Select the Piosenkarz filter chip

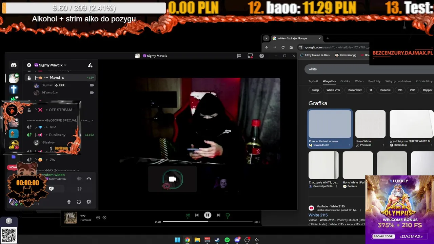355,90
